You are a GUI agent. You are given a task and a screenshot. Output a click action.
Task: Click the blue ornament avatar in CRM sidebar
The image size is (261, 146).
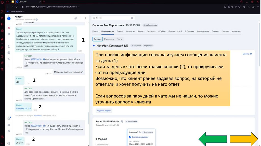(x=9, y=18)
